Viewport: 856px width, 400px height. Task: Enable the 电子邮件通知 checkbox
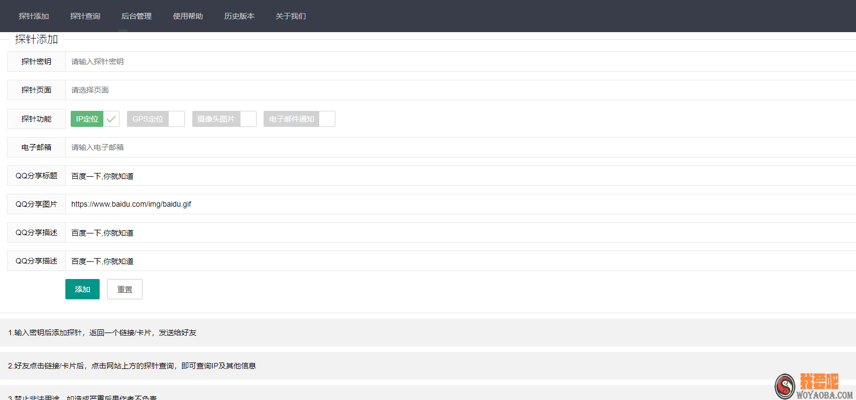(x=299, y=119)
